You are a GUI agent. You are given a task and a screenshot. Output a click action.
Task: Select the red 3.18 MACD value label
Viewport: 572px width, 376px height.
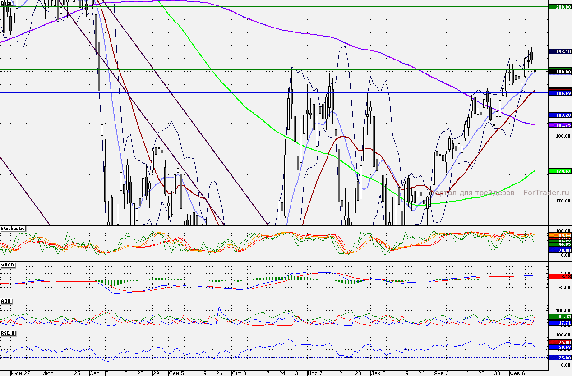[559, 276]
